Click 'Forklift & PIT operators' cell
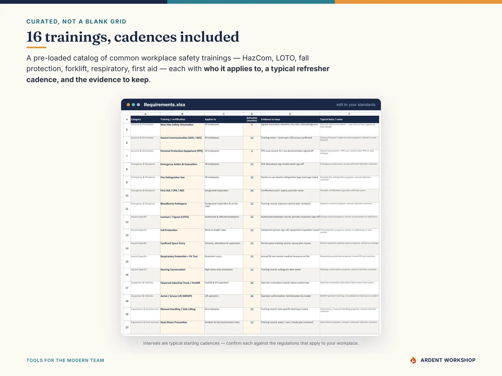Screen dimensions: 502x376 (224, 288)
